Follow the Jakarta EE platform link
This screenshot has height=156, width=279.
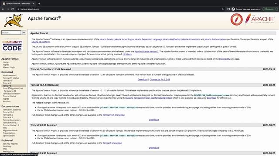coord(41,42)
